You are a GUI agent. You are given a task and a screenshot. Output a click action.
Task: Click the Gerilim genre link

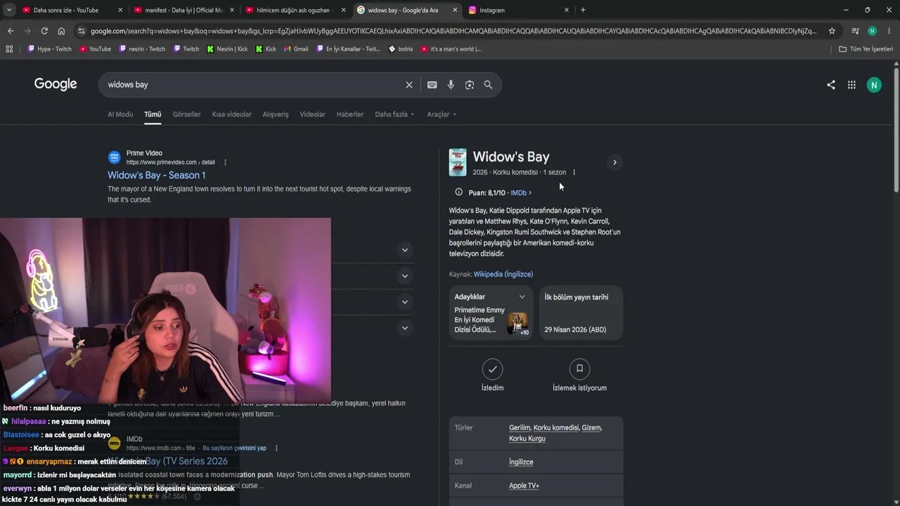tap(520, 427)
